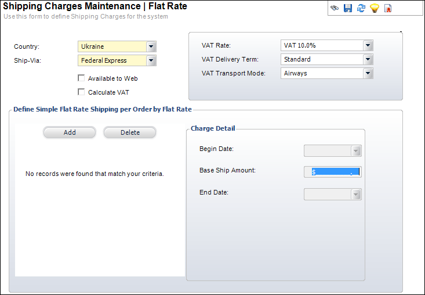This screenshot has width=425, height=295.
Task: Click the VAT Transport Mode label
Action: click(233, 73)
